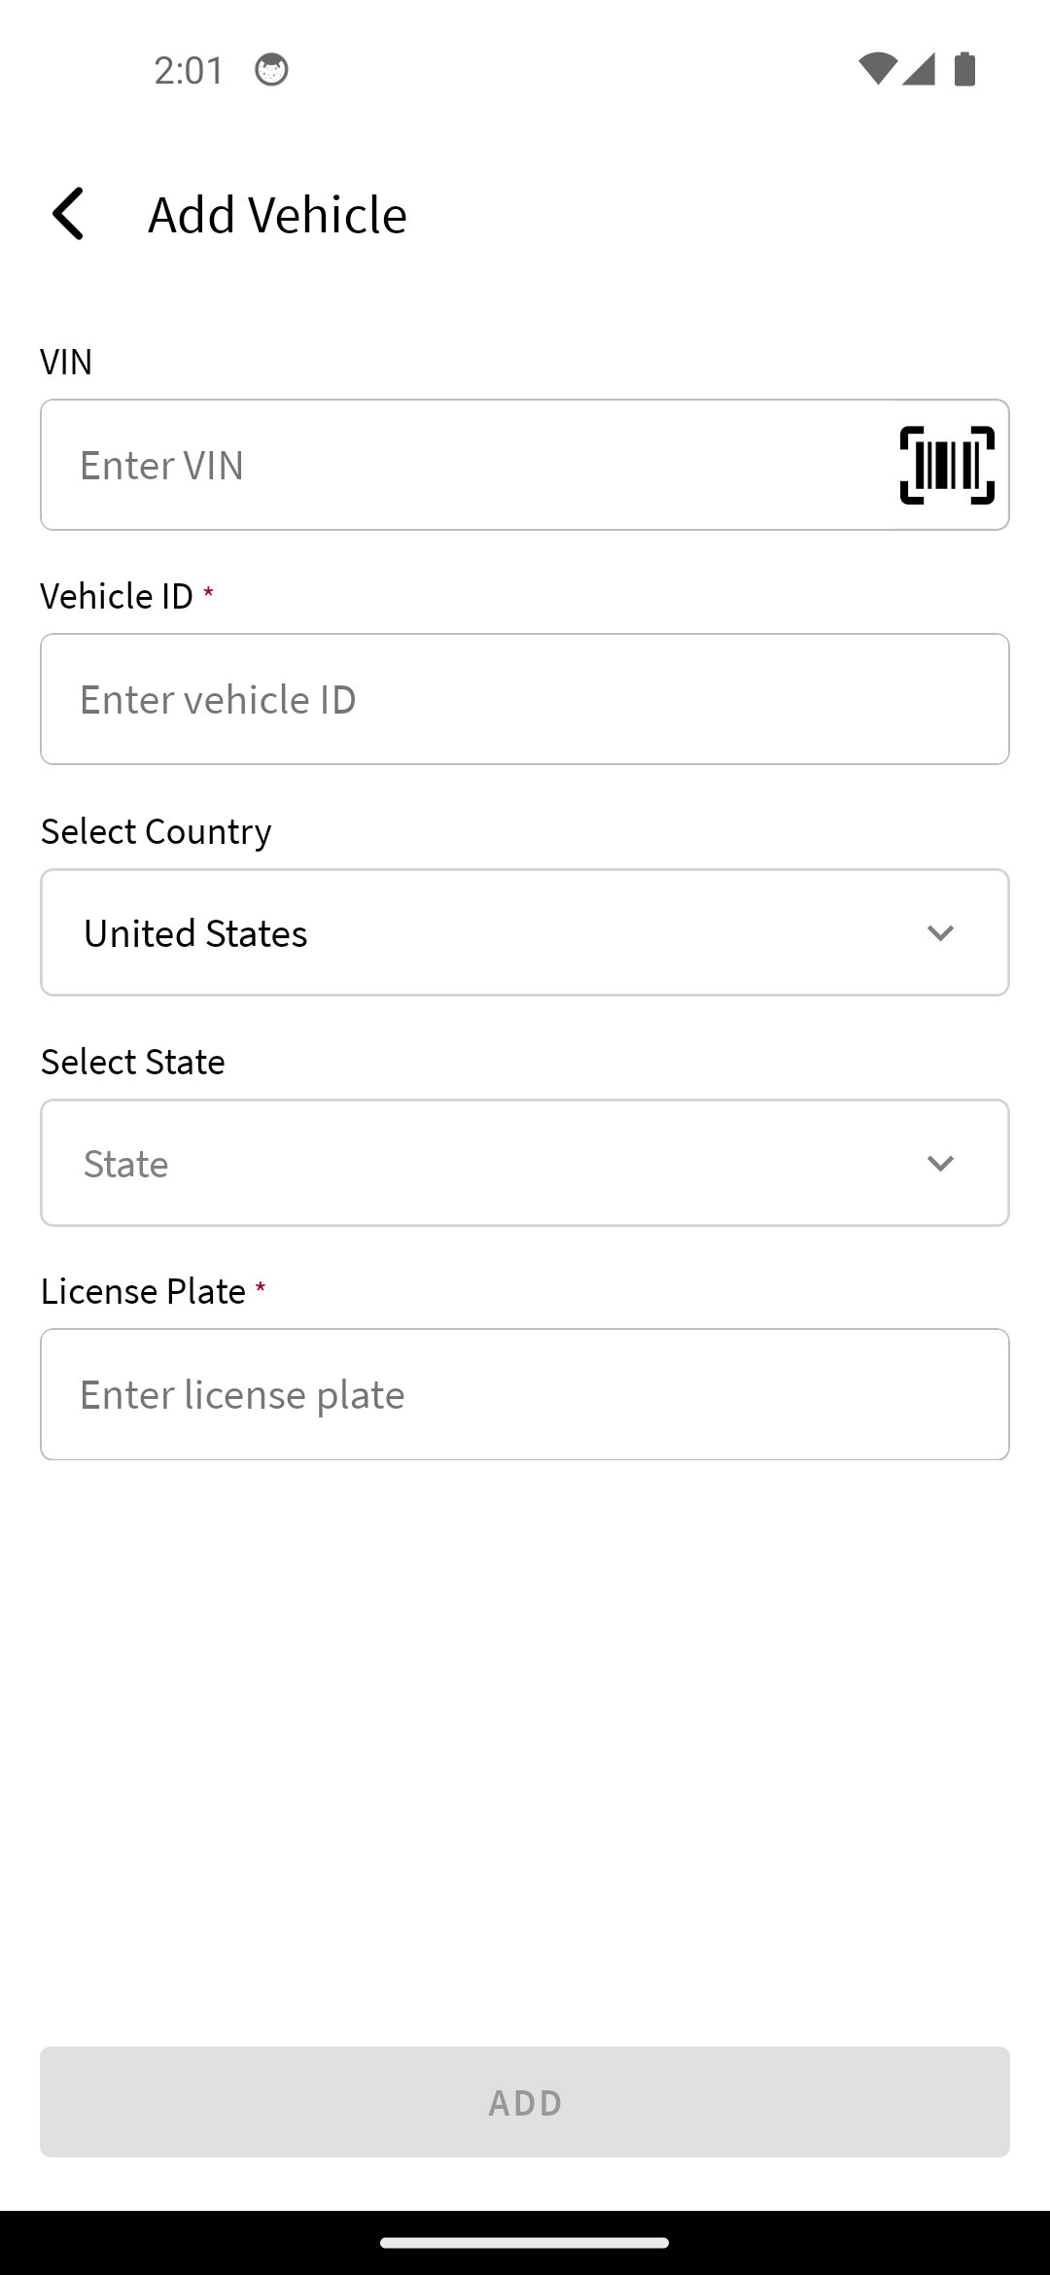Expand the state dropdown chevron arrow

tap(940, 1164)
